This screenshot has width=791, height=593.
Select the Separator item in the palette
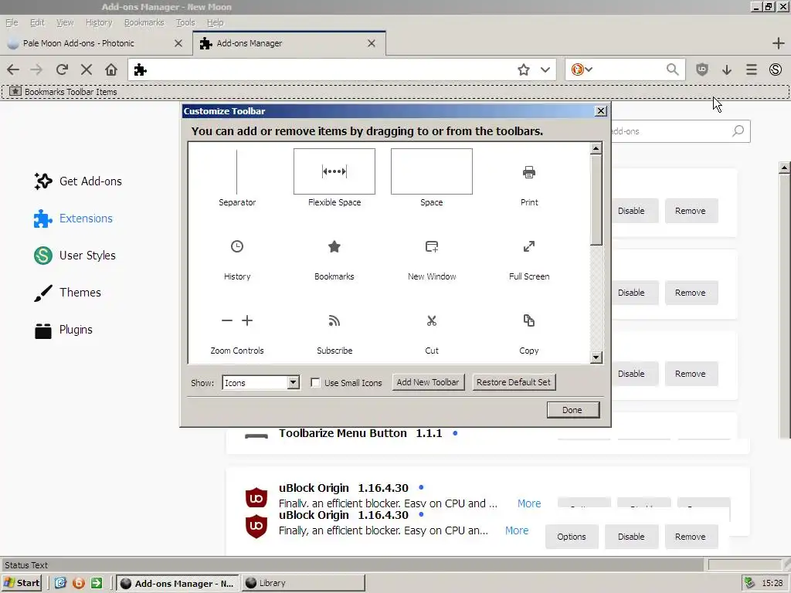pyautogui.click(x=237, y=178)
